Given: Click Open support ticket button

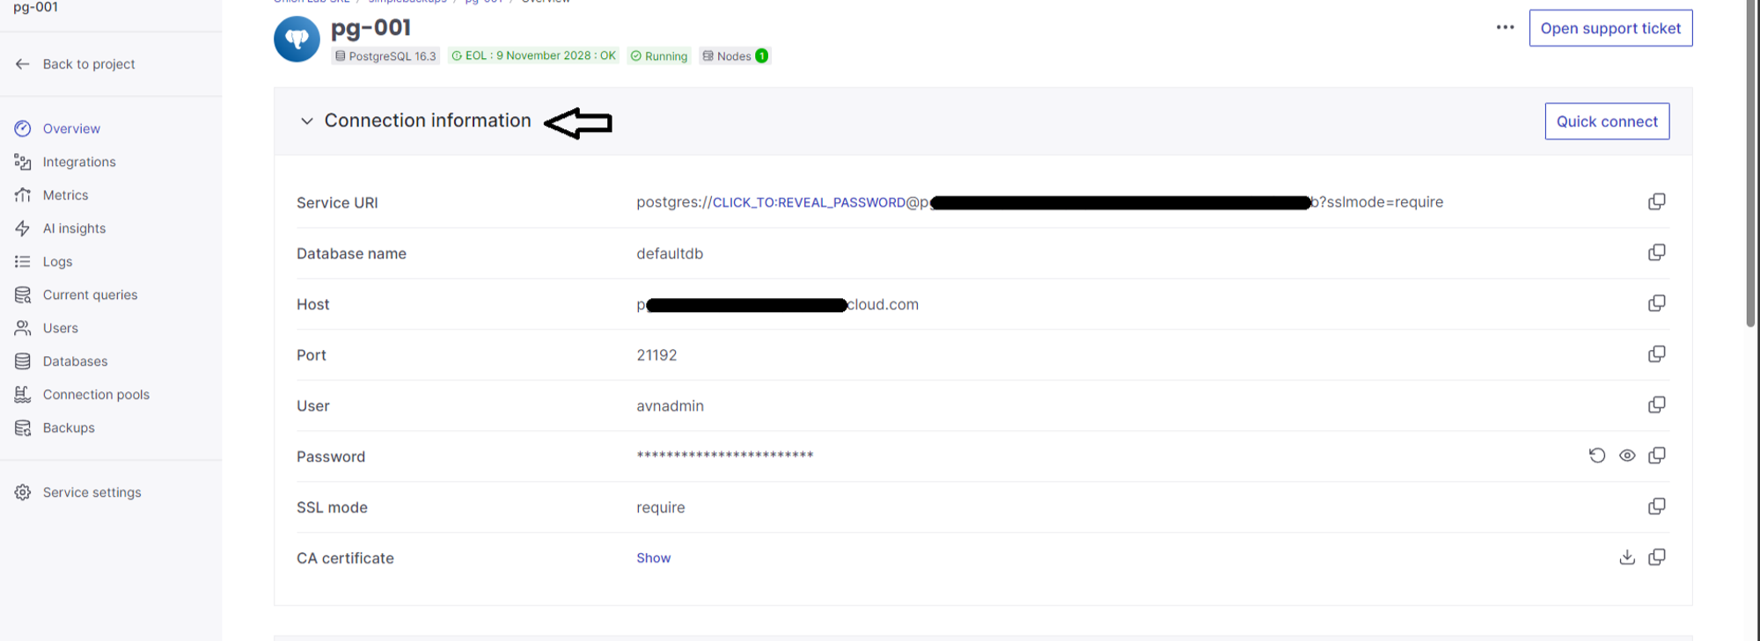Looking at the screenshot, I should (x=1610, y=28).
